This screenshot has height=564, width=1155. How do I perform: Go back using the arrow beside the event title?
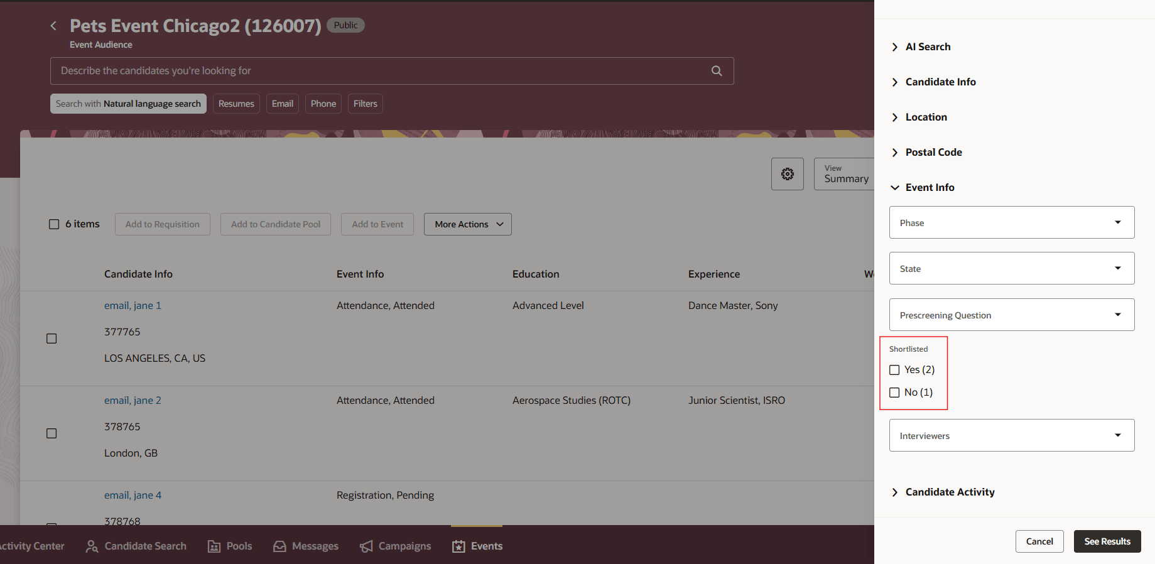[53, 26]
